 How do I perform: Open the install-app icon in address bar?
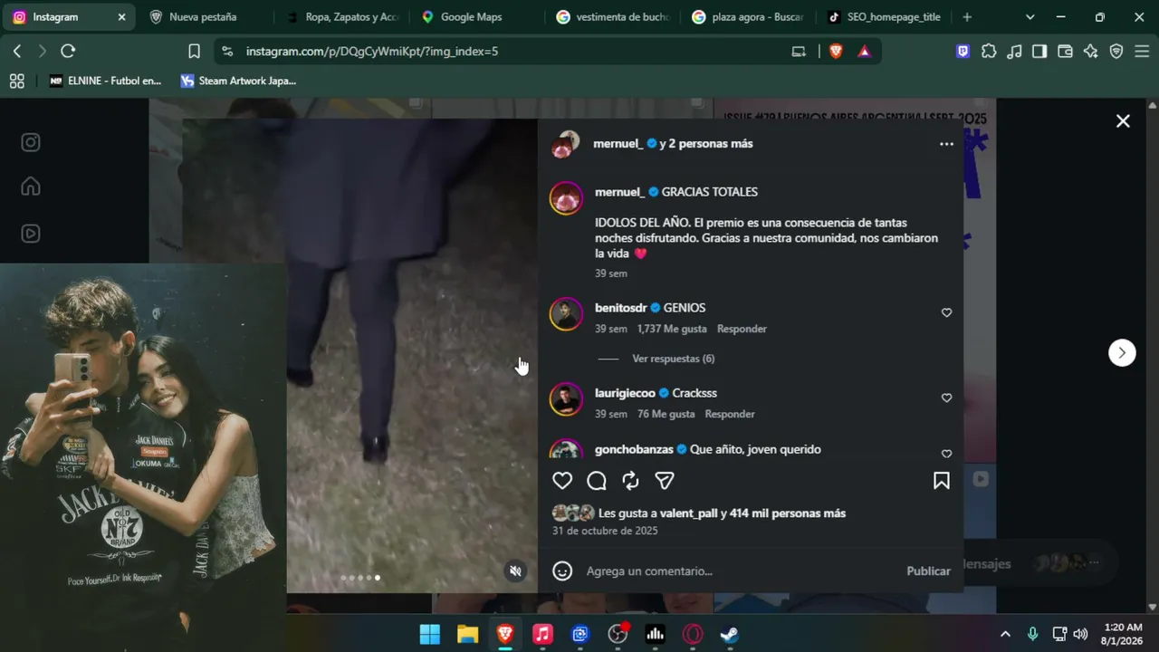[x=799, y=52]
